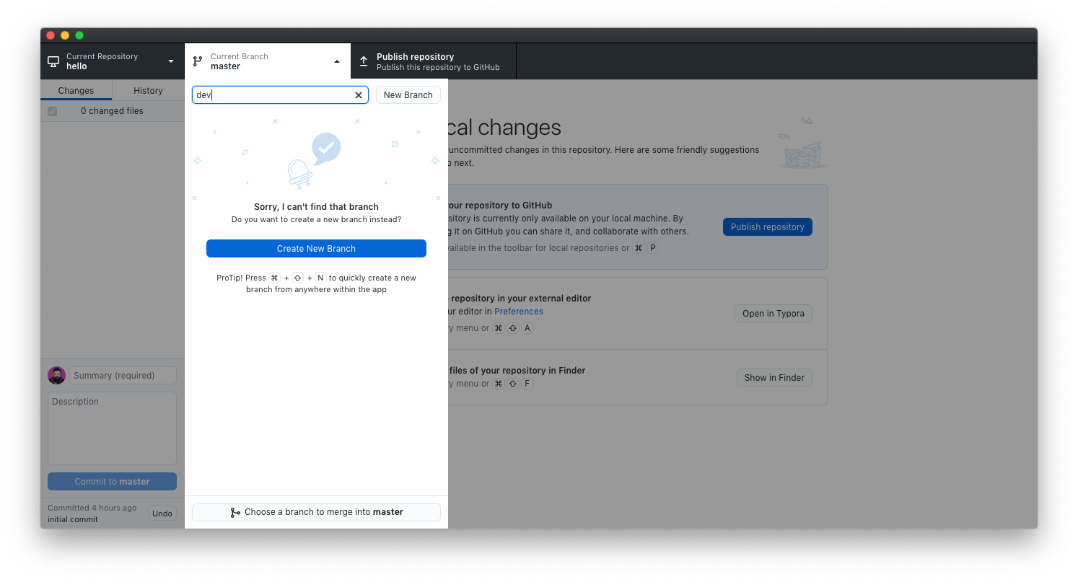This screenshot has height=582, width=1078.
Task: Open Preferences via the link
Action: tap(518, 311)
